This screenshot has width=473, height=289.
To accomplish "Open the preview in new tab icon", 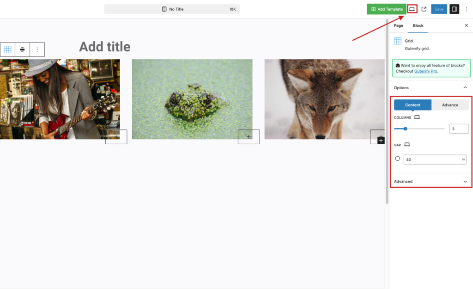I will pos(424,9).
